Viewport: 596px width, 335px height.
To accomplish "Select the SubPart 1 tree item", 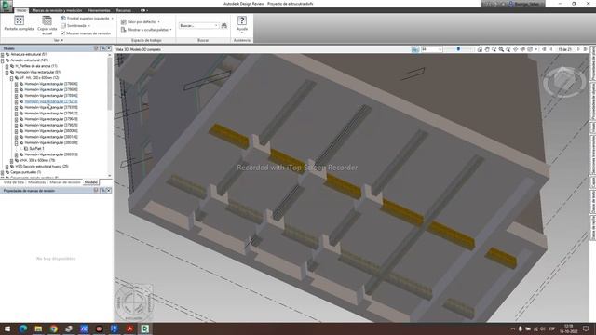I will tap(36, 149).
